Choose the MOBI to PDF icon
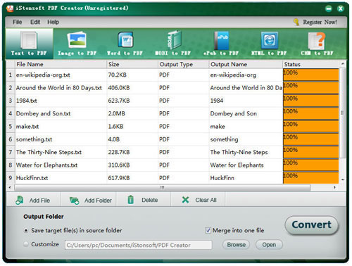 point(174,39)
